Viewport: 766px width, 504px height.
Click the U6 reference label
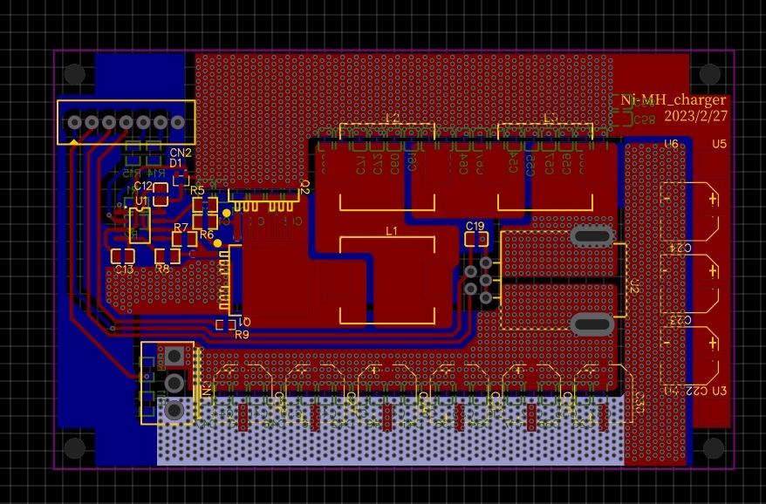671,144
